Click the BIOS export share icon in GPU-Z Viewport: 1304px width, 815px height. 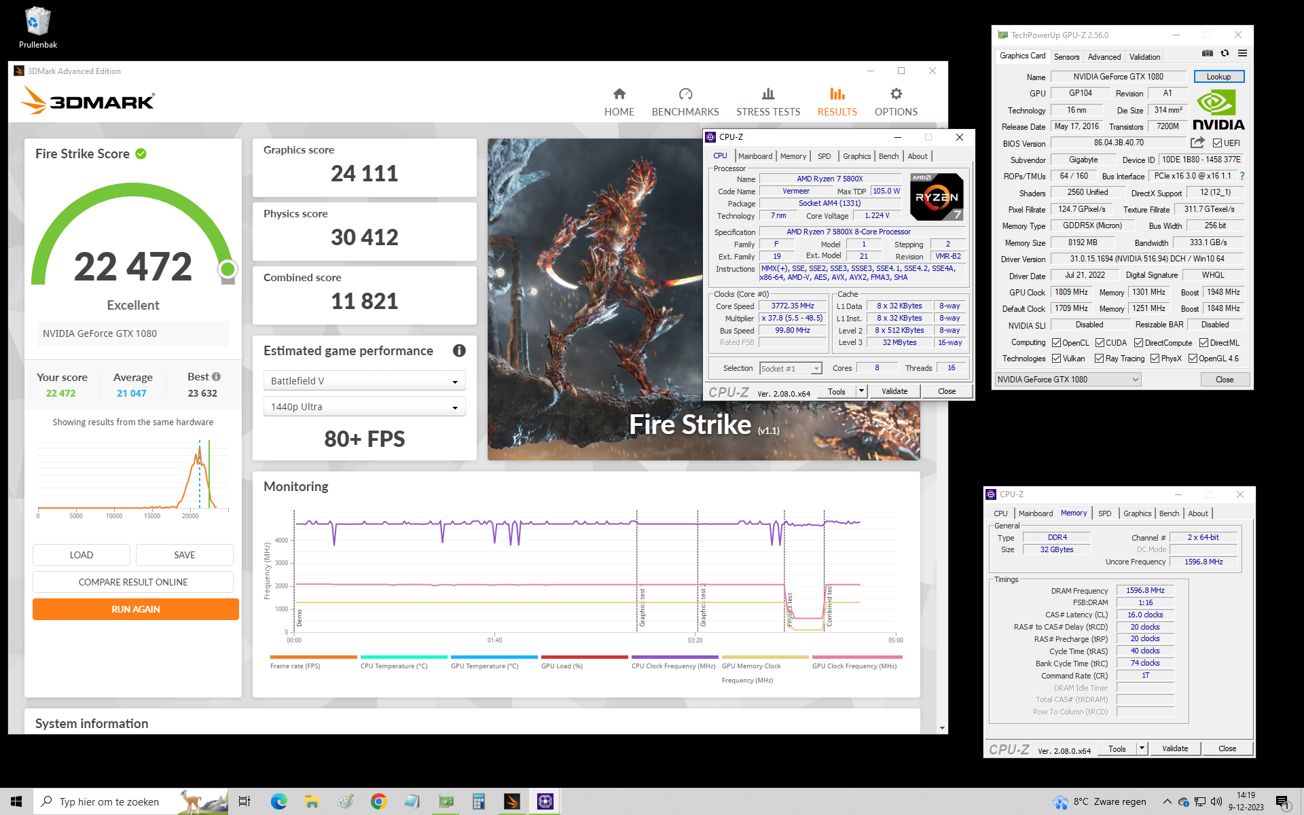(1197, 143)
